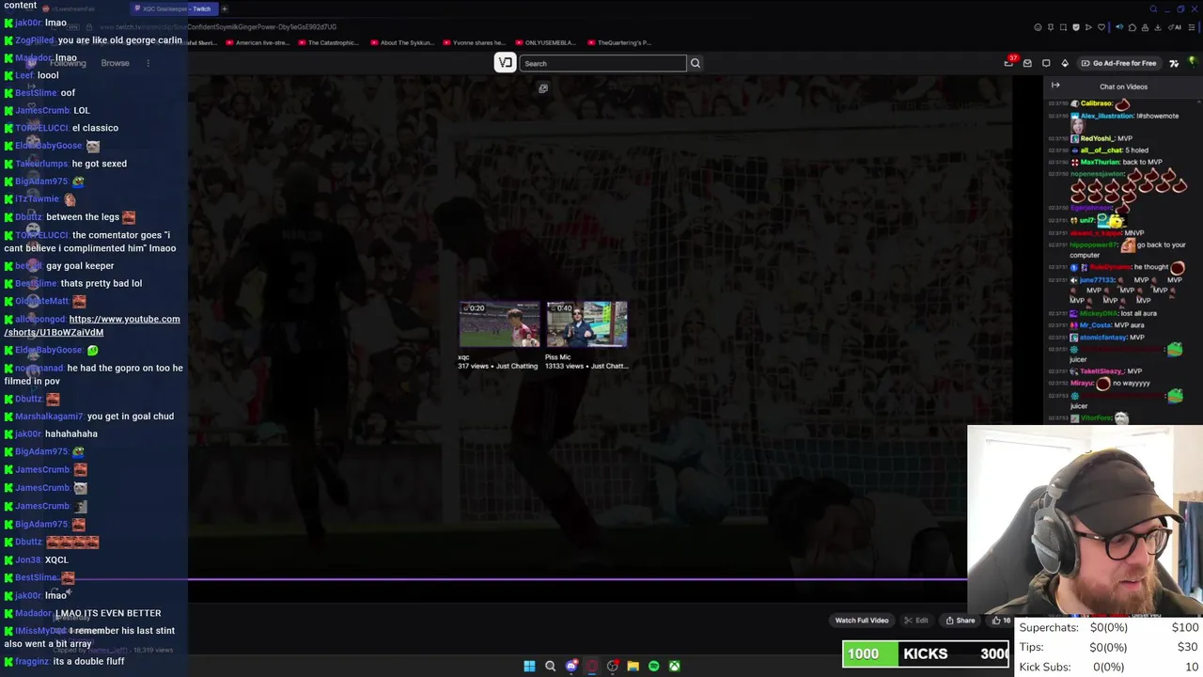The width and height of the screenshot is (1203, 677).
Task: Play the Piss Mic 0:40 clip
Action: point(586,325)
